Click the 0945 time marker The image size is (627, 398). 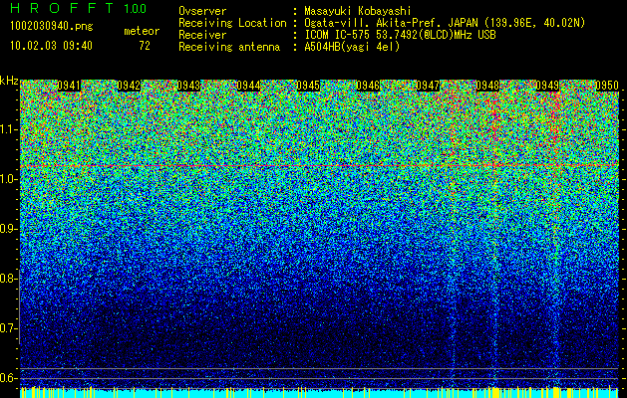pyautogui.click(x=308, y=86)
